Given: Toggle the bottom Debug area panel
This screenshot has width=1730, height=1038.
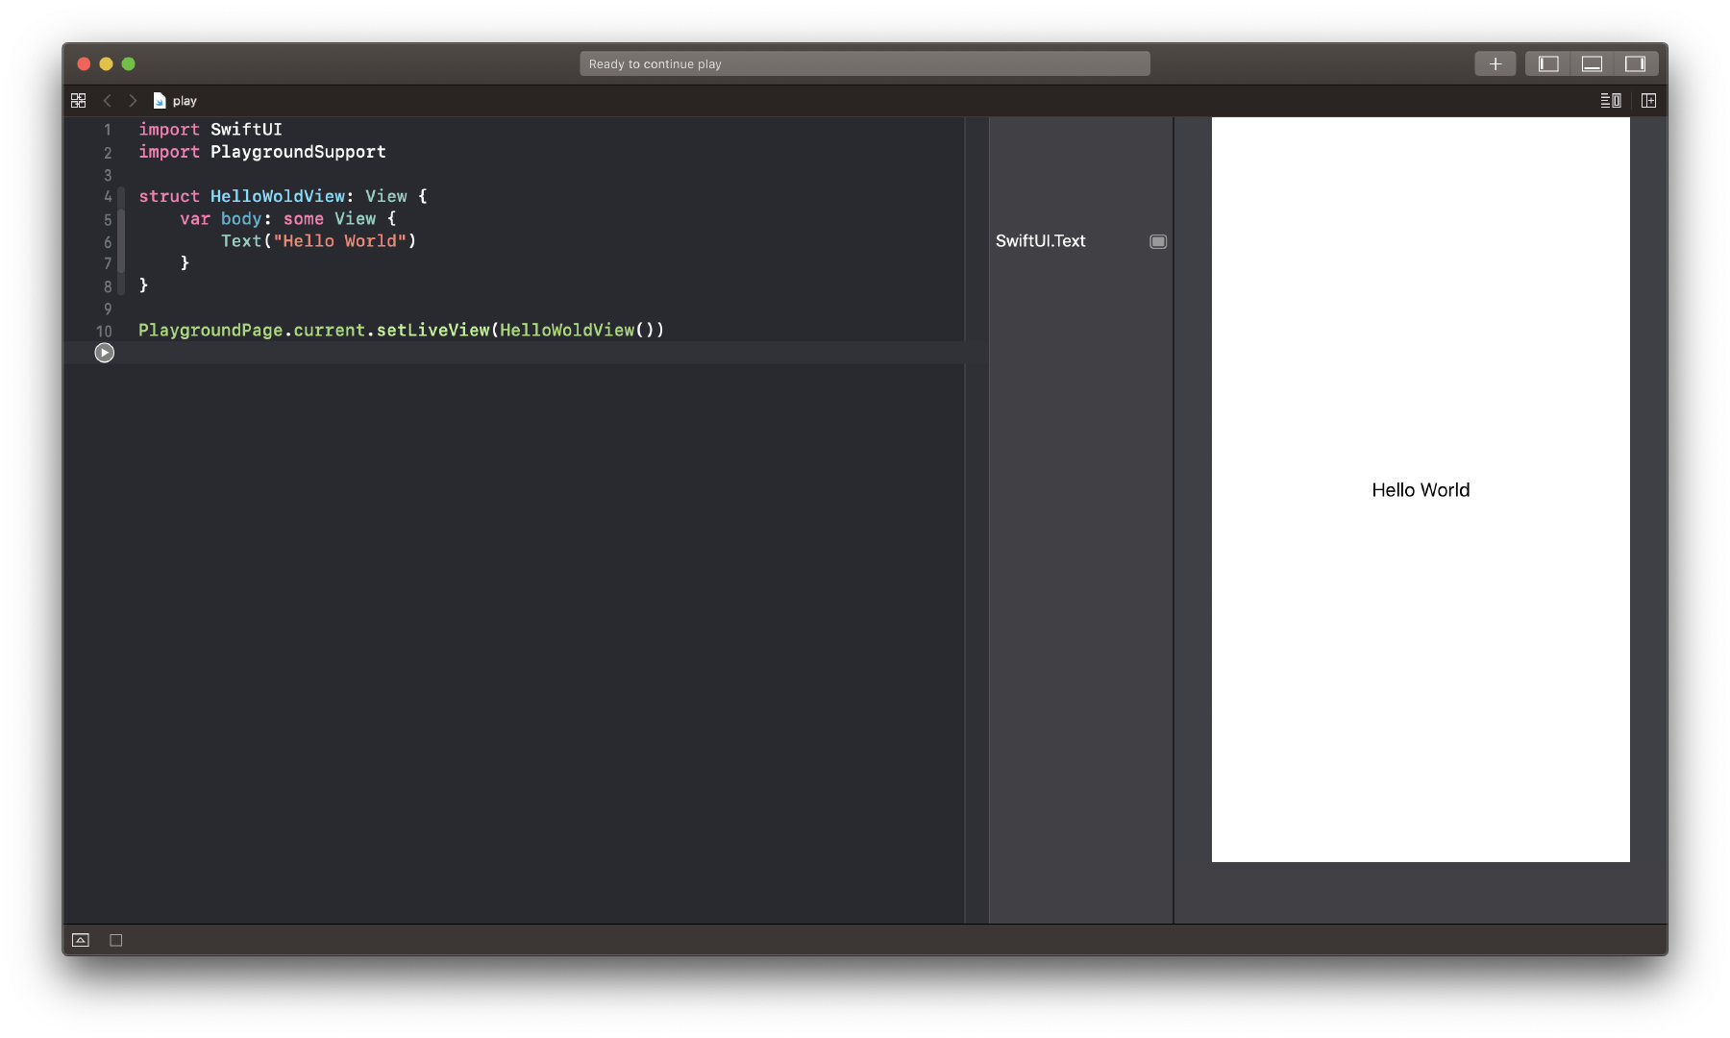Looking at the screenshot, I should point(1592,63).
